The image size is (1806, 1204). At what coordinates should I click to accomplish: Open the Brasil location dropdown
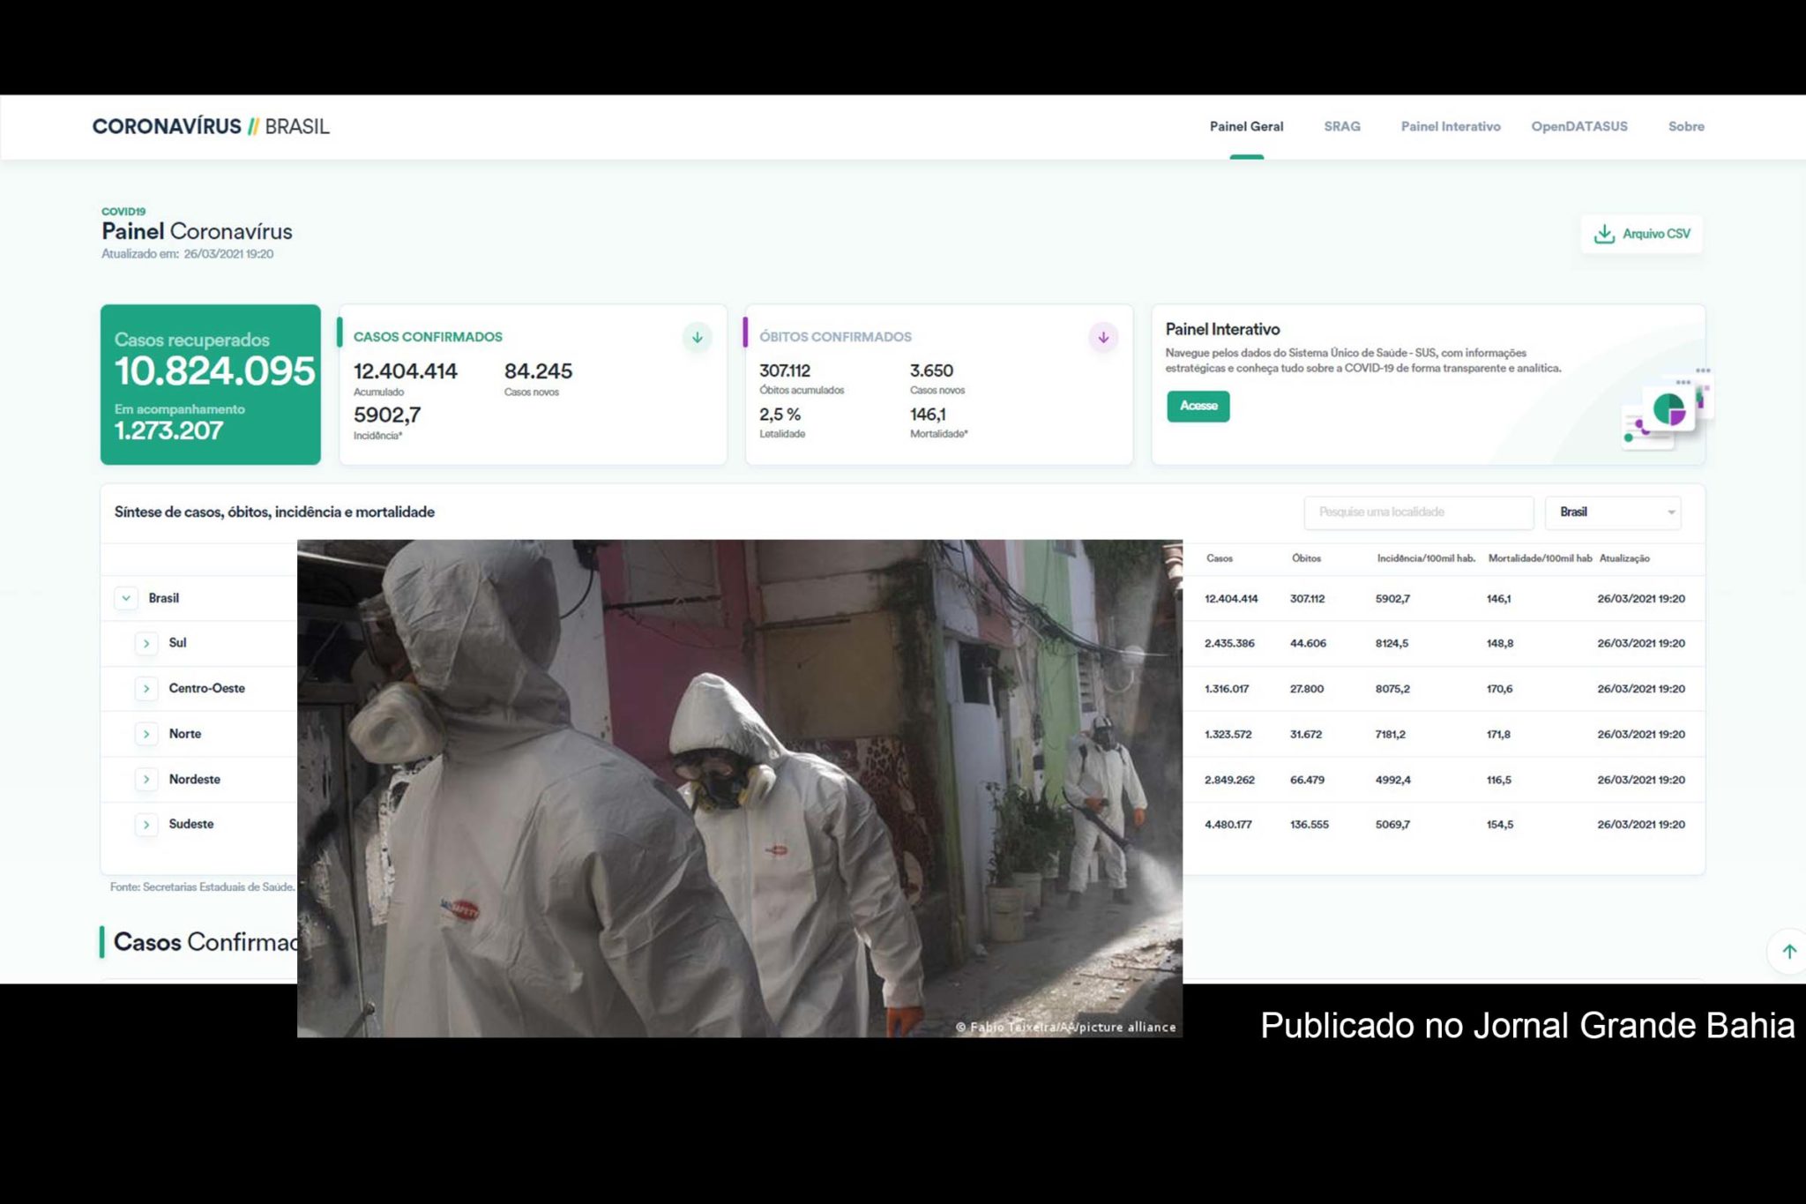pyautogui.click(x=1613, y=512)
